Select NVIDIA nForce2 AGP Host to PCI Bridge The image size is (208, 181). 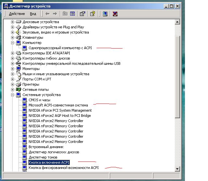(x=60, y=116)
